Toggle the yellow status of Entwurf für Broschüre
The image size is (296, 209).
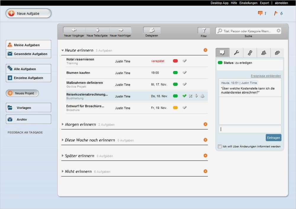coord(175,107)
